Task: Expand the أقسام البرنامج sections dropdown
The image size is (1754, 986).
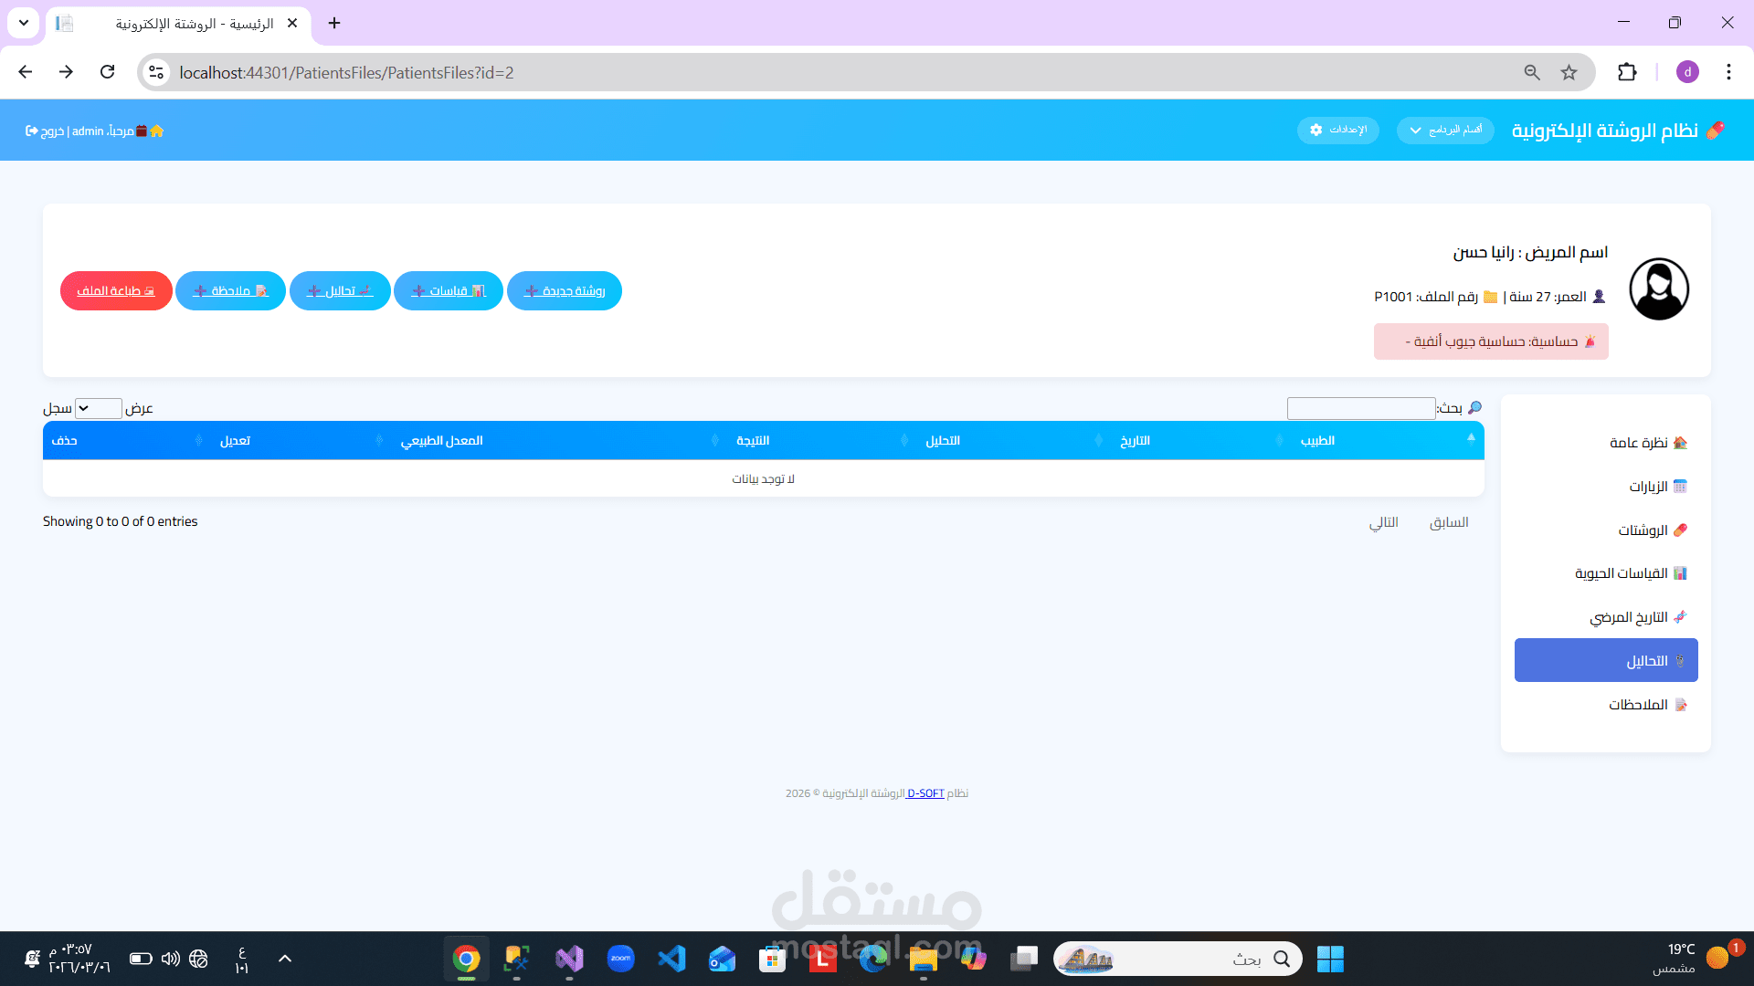Action: click(x=1445, y=130)
